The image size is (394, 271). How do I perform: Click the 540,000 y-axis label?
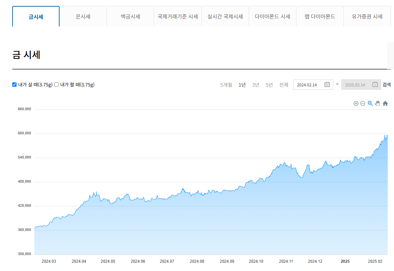click(24, 158)
